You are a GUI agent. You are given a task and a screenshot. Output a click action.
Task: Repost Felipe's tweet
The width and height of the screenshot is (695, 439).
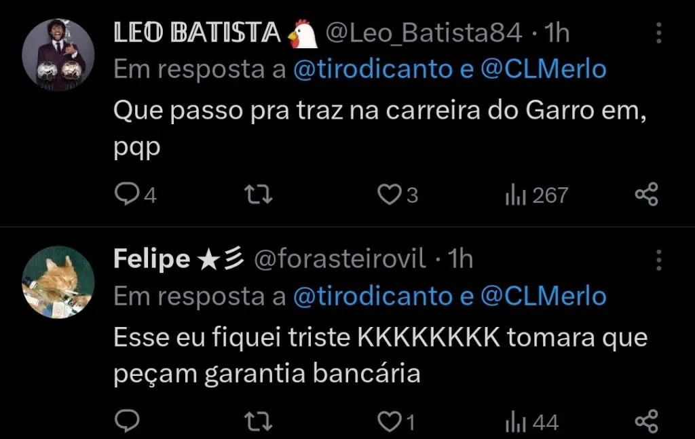(259, 419)
